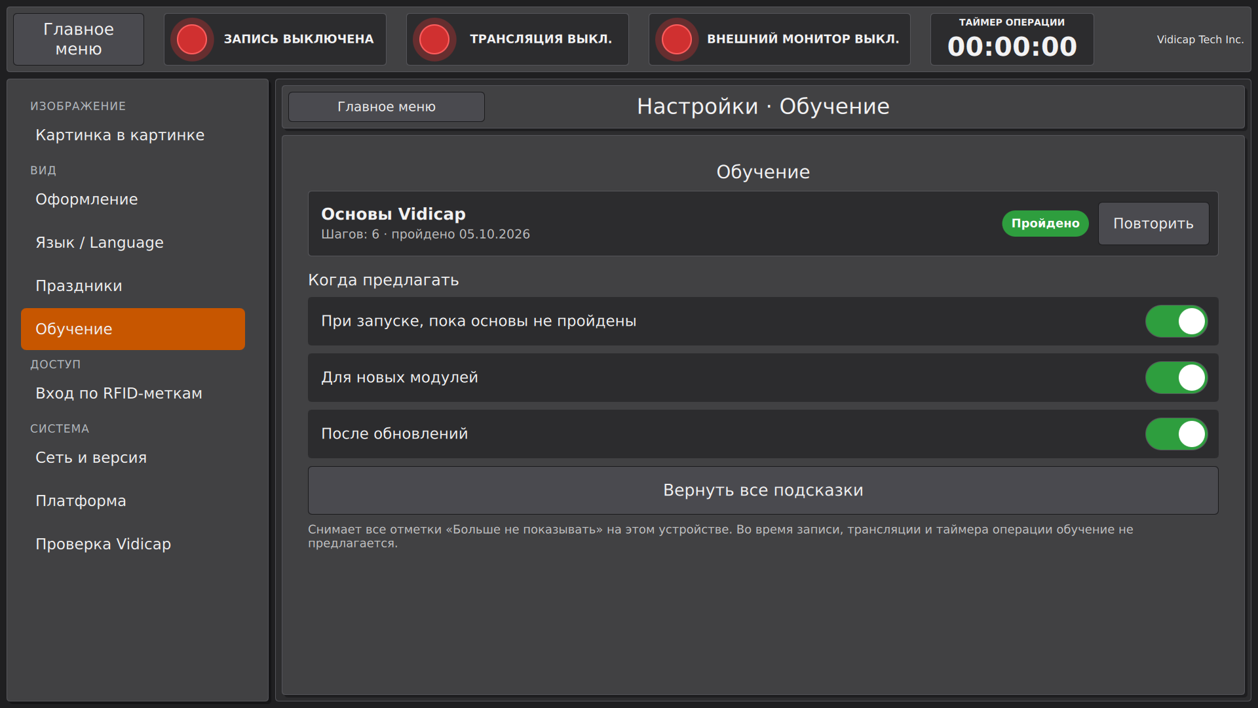
Task: Click the "ТАЙМЕР ОПЕРАЦИИ" label
Action: pos(1012,22)
